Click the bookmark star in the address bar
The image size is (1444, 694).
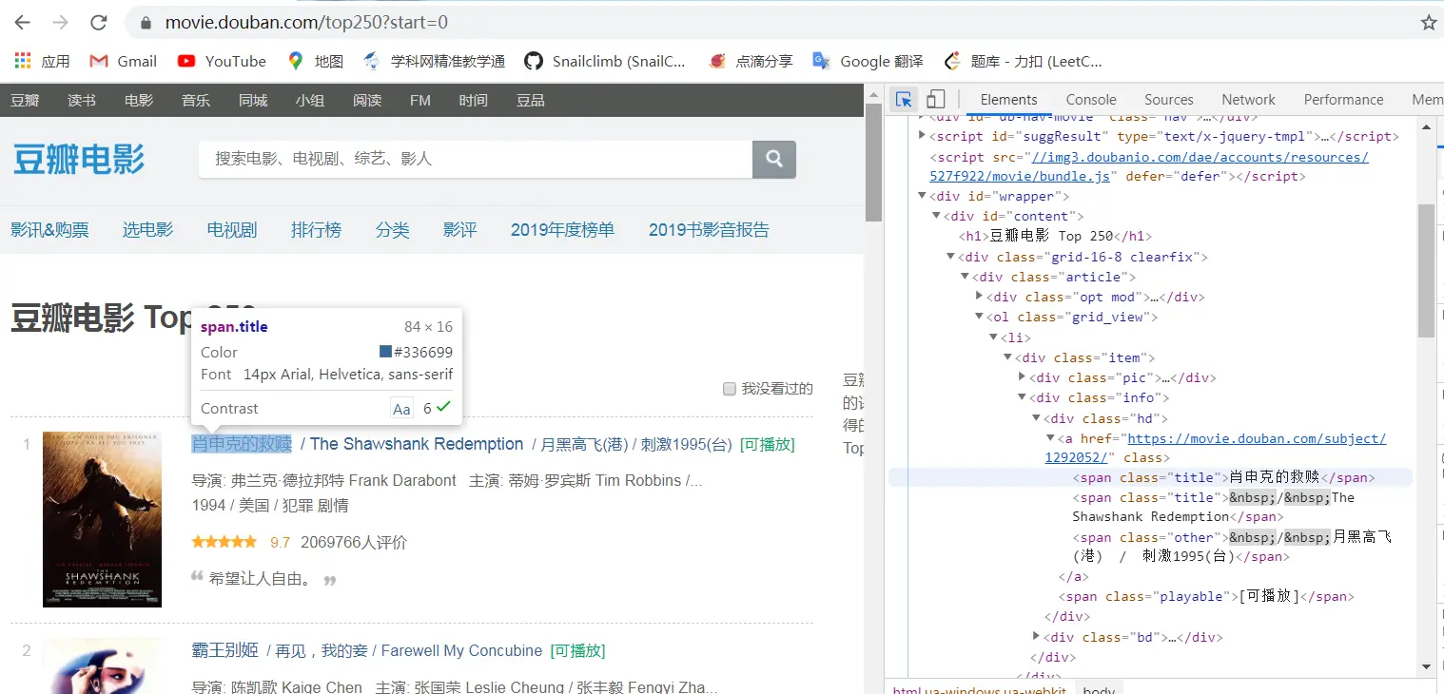point(1429,21)
